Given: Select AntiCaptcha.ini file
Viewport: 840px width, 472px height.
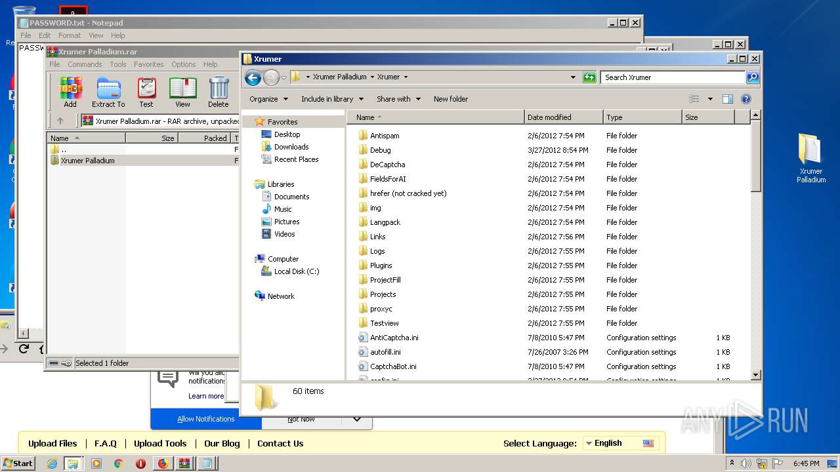Looking at the screenshot, I should coord(394,338).
